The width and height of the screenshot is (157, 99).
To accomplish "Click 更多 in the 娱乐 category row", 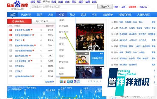I will (x=153, y=22).
